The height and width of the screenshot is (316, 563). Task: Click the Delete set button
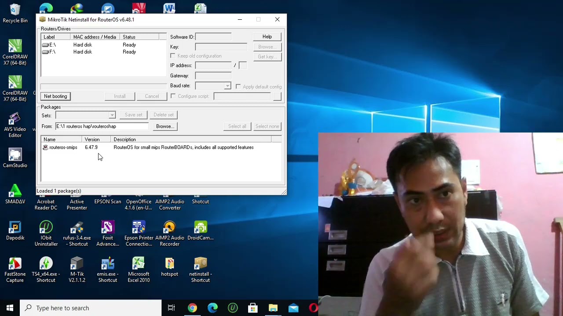(x=164, y=115)
